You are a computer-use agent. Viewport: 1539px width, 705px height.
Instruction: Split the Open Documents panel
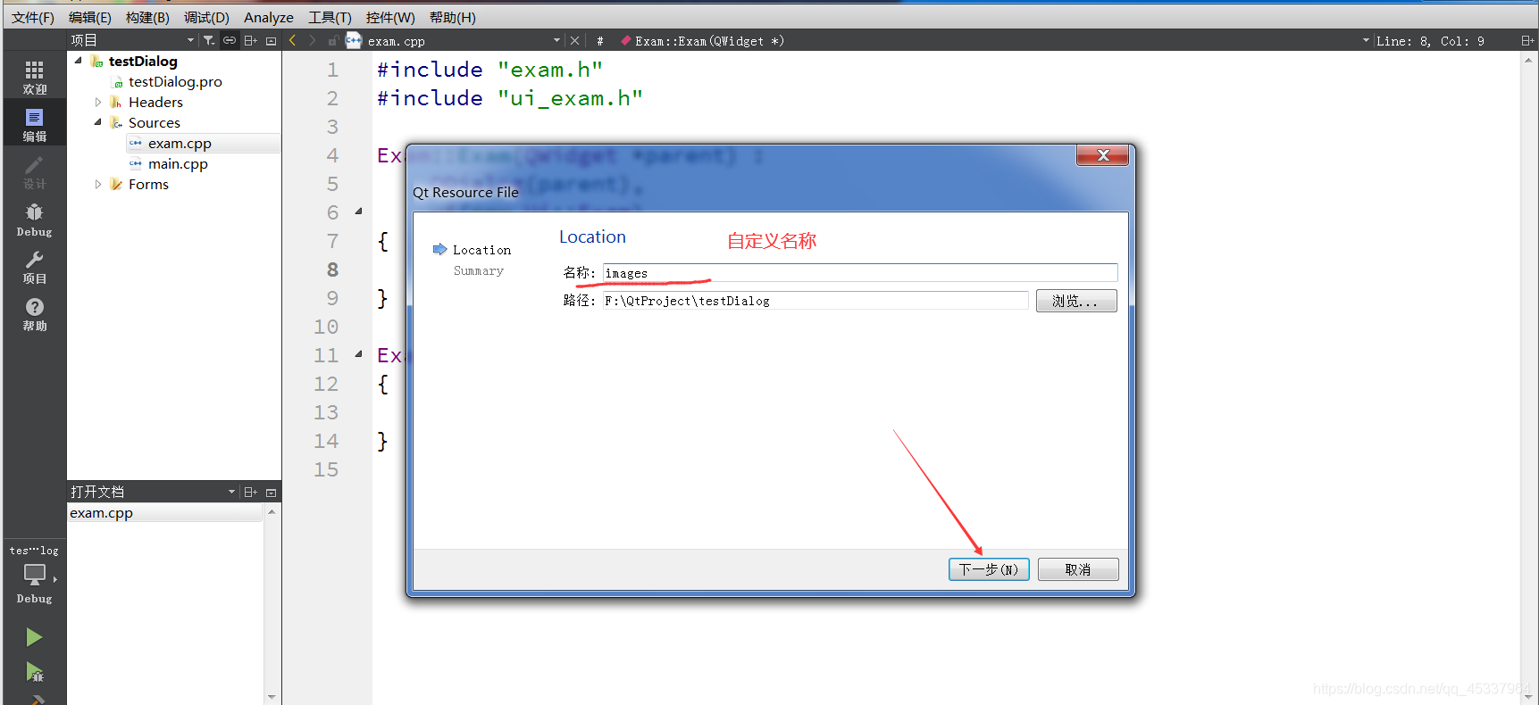pyautogui.click(x=250, y=492)
